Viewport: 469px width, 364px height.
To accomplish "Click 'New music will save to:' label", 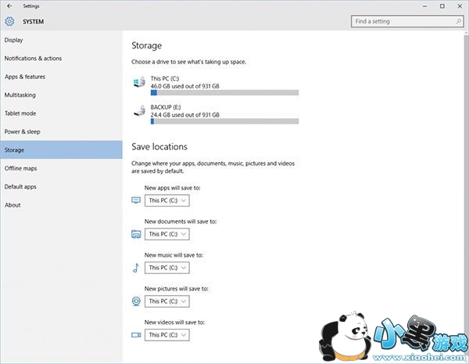I will tap(174, 255).
